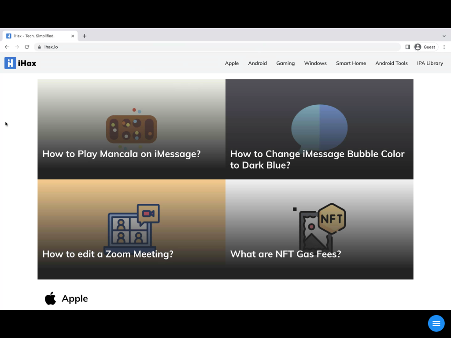Open the Smart Home nav item

(x=351, y=63)
